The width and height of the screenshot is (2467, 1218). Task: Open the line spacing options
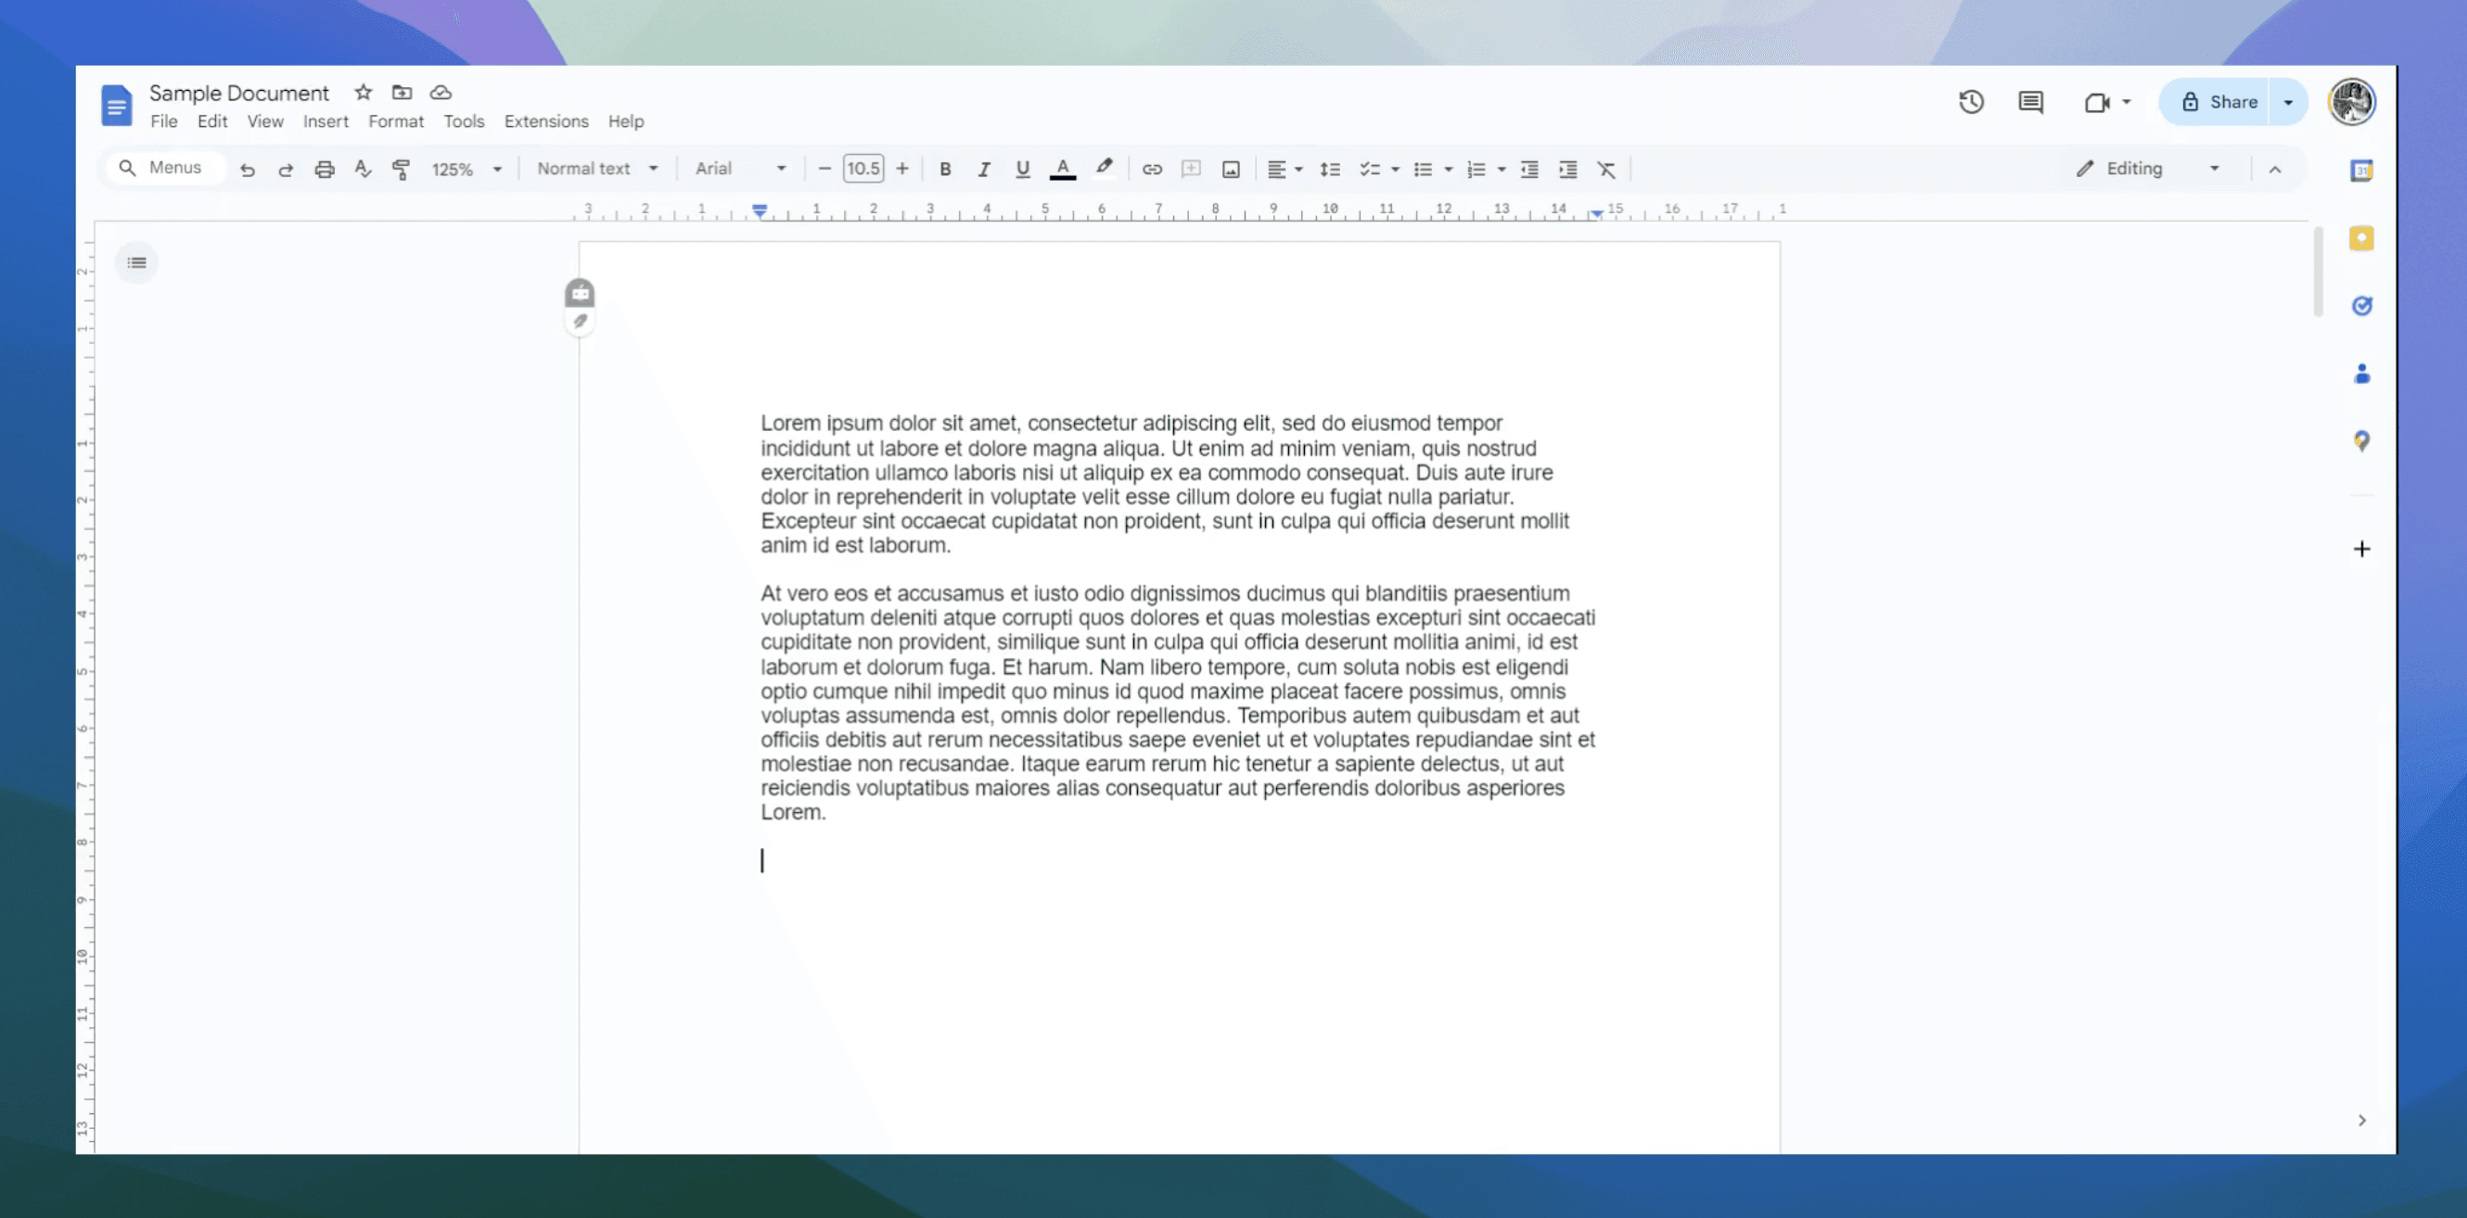pos(1330,169)
